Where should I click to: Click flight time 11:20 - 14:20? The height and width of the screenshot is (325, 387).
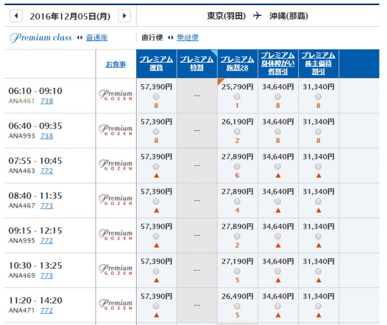(35, 301)
